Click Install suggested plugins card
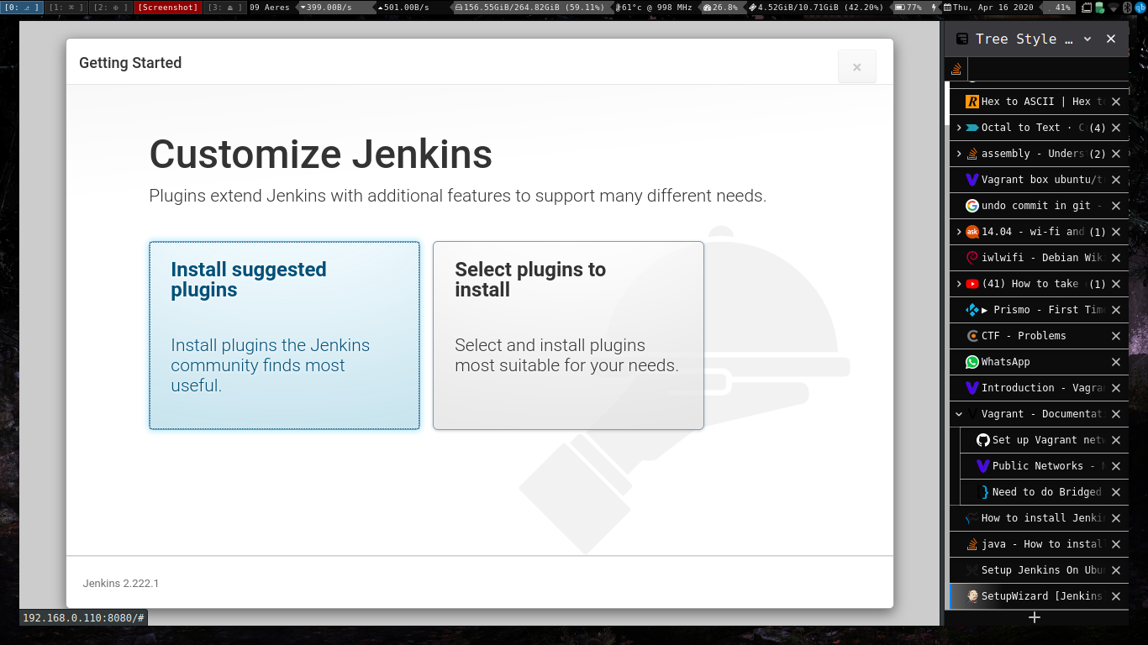1148x645 pixels. click(x=284, y=336)
